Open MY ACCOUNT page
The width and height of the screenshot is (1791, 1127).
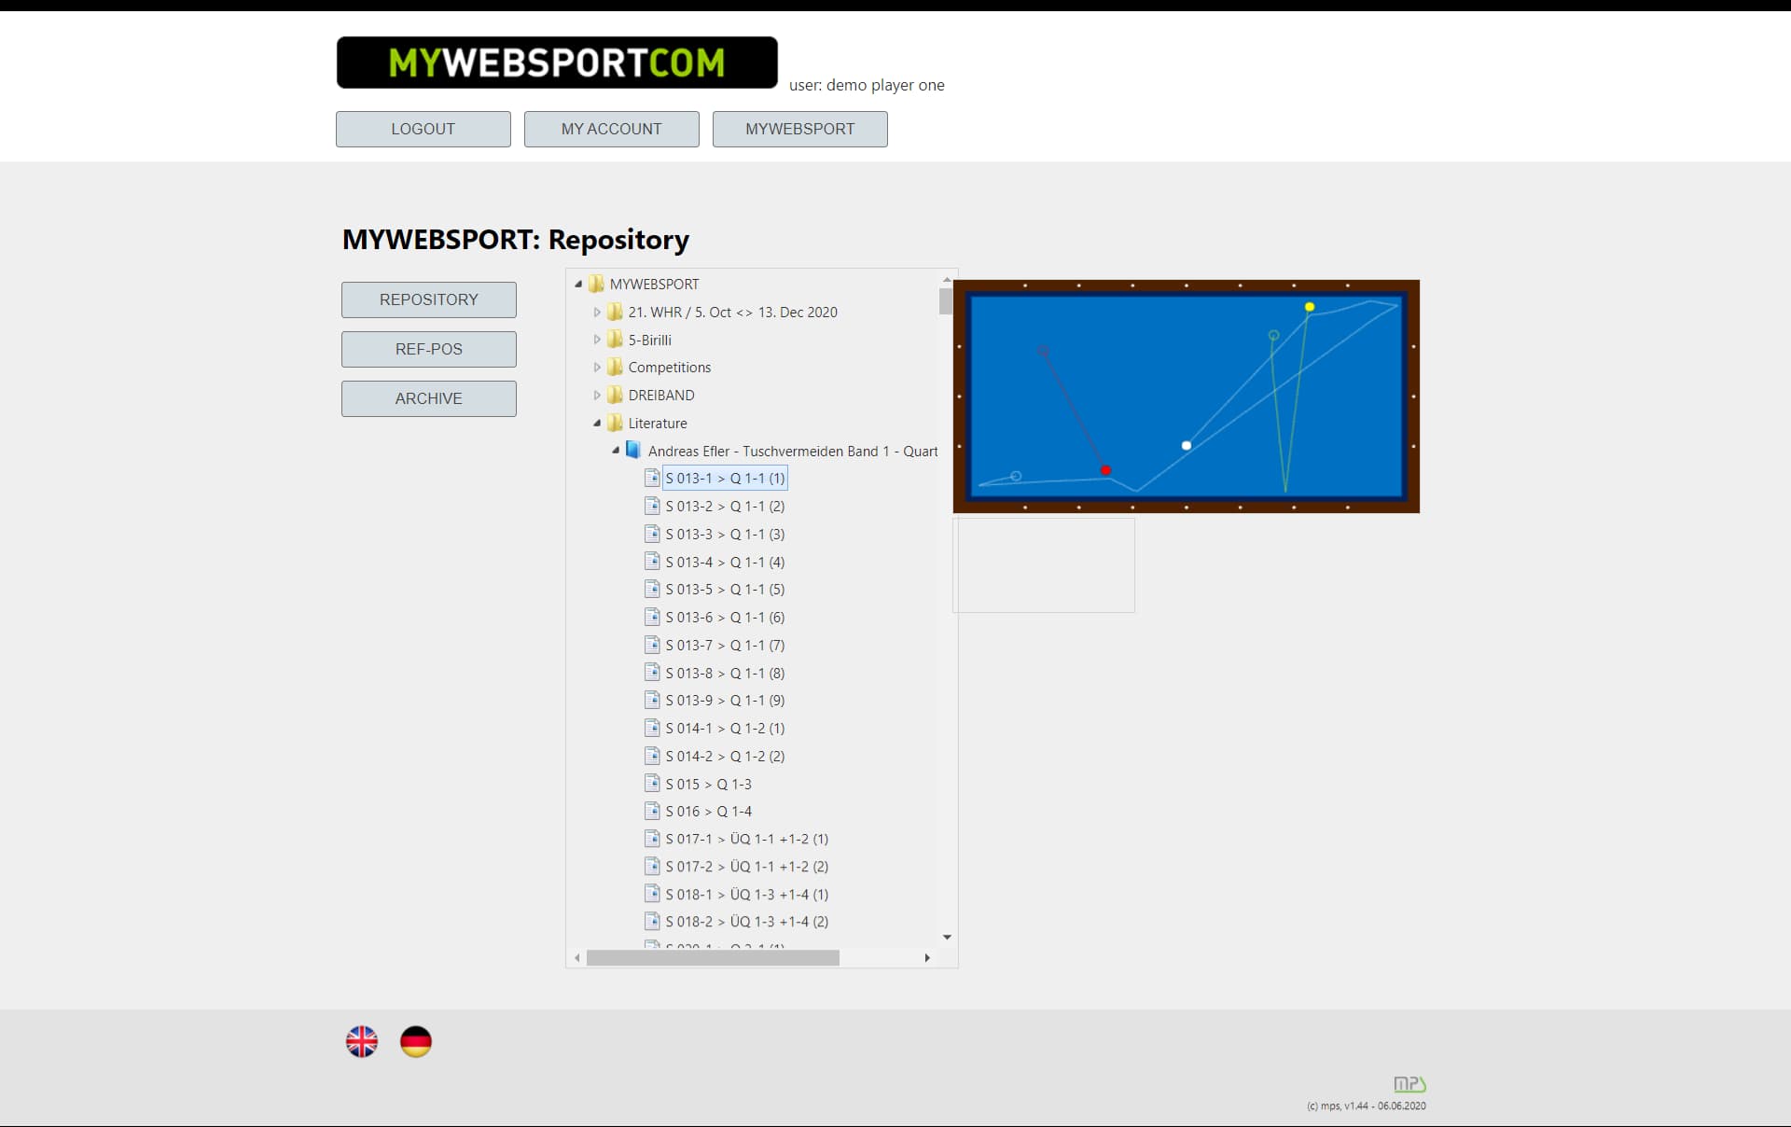point(612,129)
